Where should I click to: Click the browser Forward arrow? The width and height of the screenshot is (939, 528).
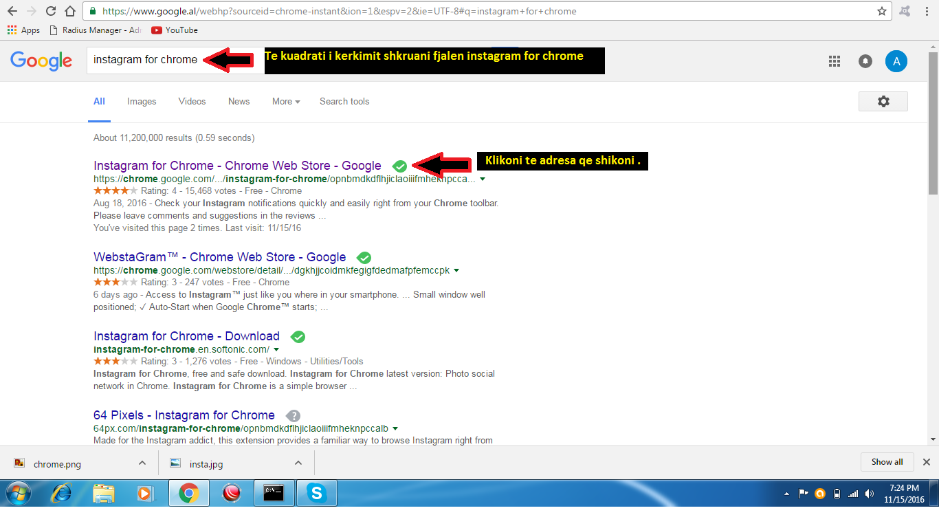32,11
